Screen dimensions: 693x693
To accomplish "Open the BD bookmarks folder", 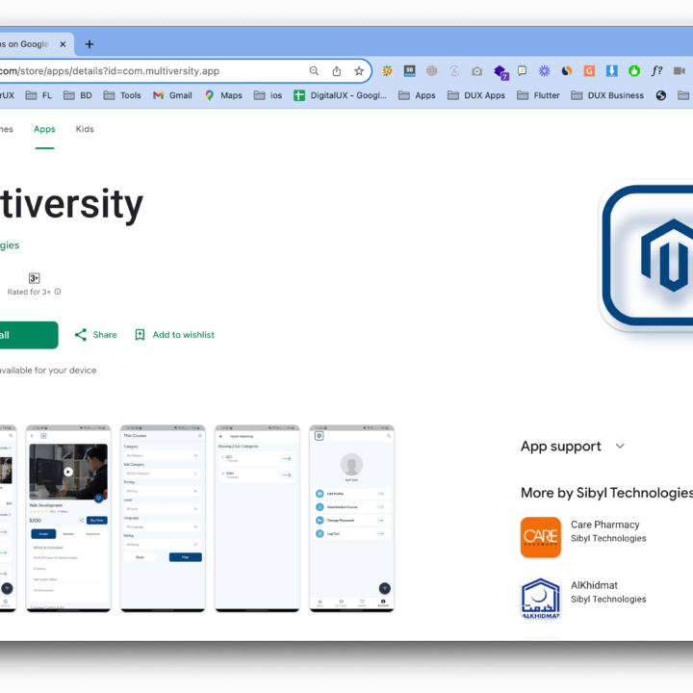I will (x=78, y=95).
